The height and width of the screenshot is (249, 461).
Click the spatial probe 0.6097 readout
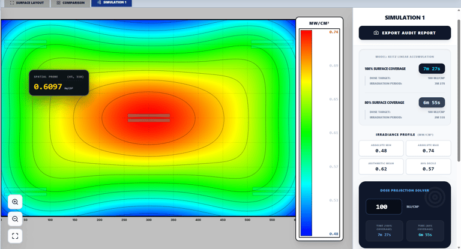[59, 83]
